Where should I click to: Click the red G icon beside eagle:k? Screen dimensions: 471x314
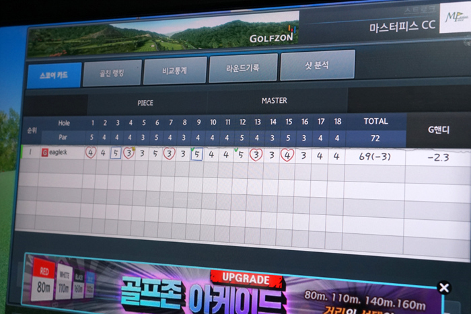pos(45,153)
